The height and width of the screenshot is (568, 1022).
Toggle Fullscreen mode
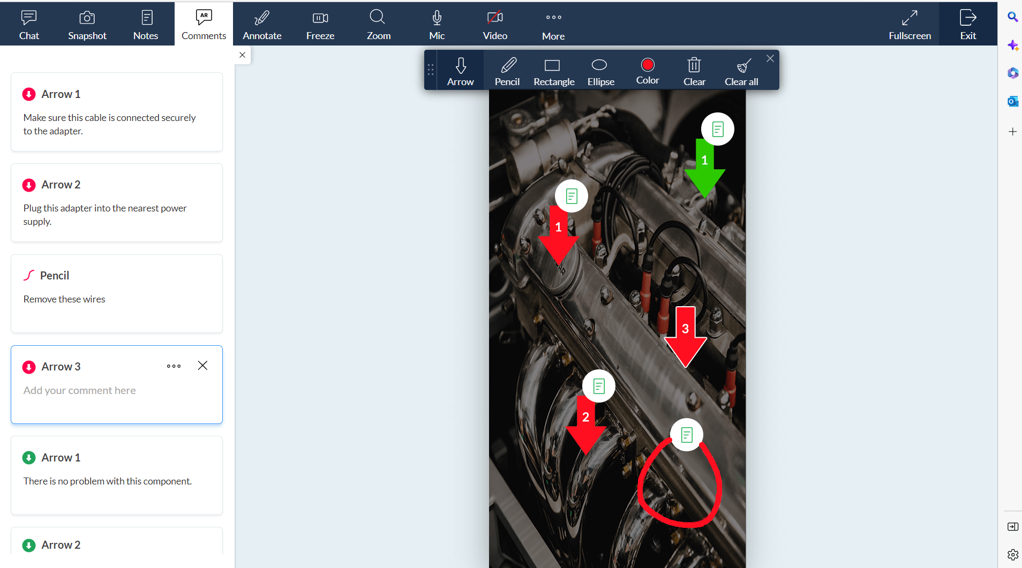910,24
